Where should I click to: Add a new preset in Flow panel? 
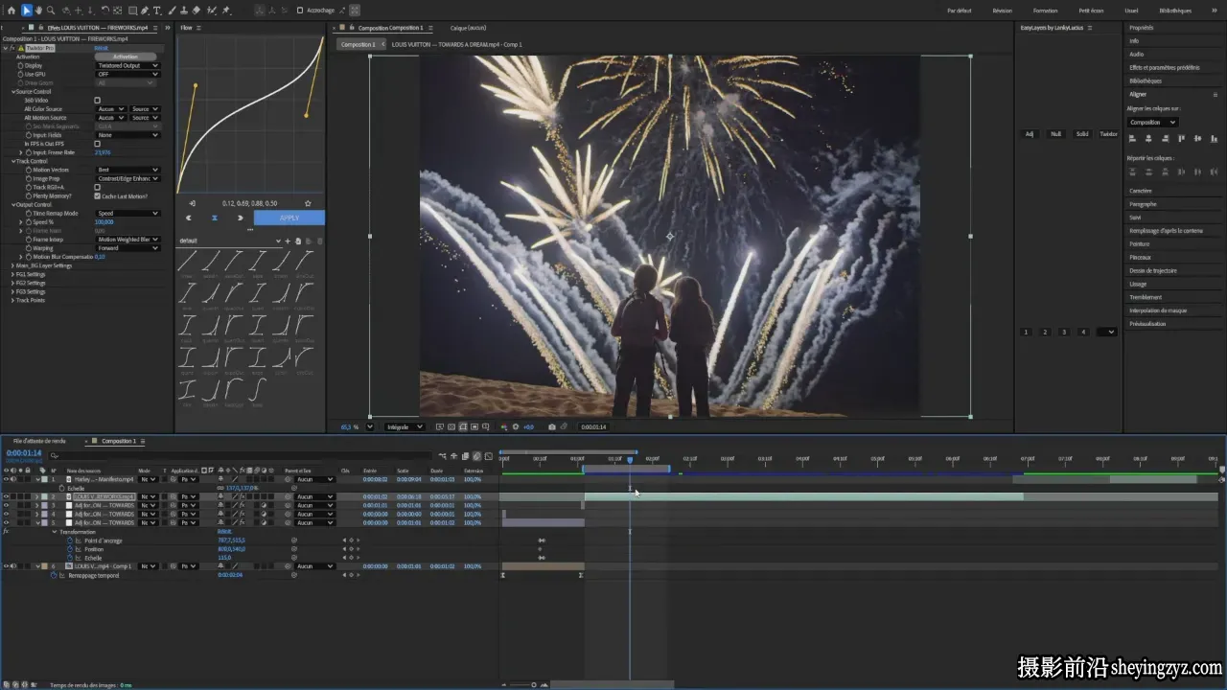pos(288,241)
